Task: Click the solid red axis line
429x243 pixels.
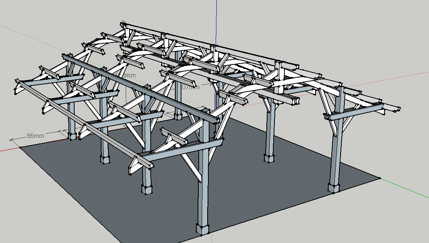Action: [x=8, y=149]
